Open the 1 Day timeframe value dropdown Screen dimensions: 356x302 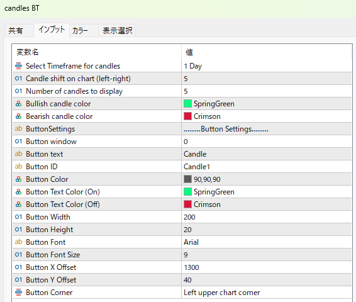coord(267,66)
